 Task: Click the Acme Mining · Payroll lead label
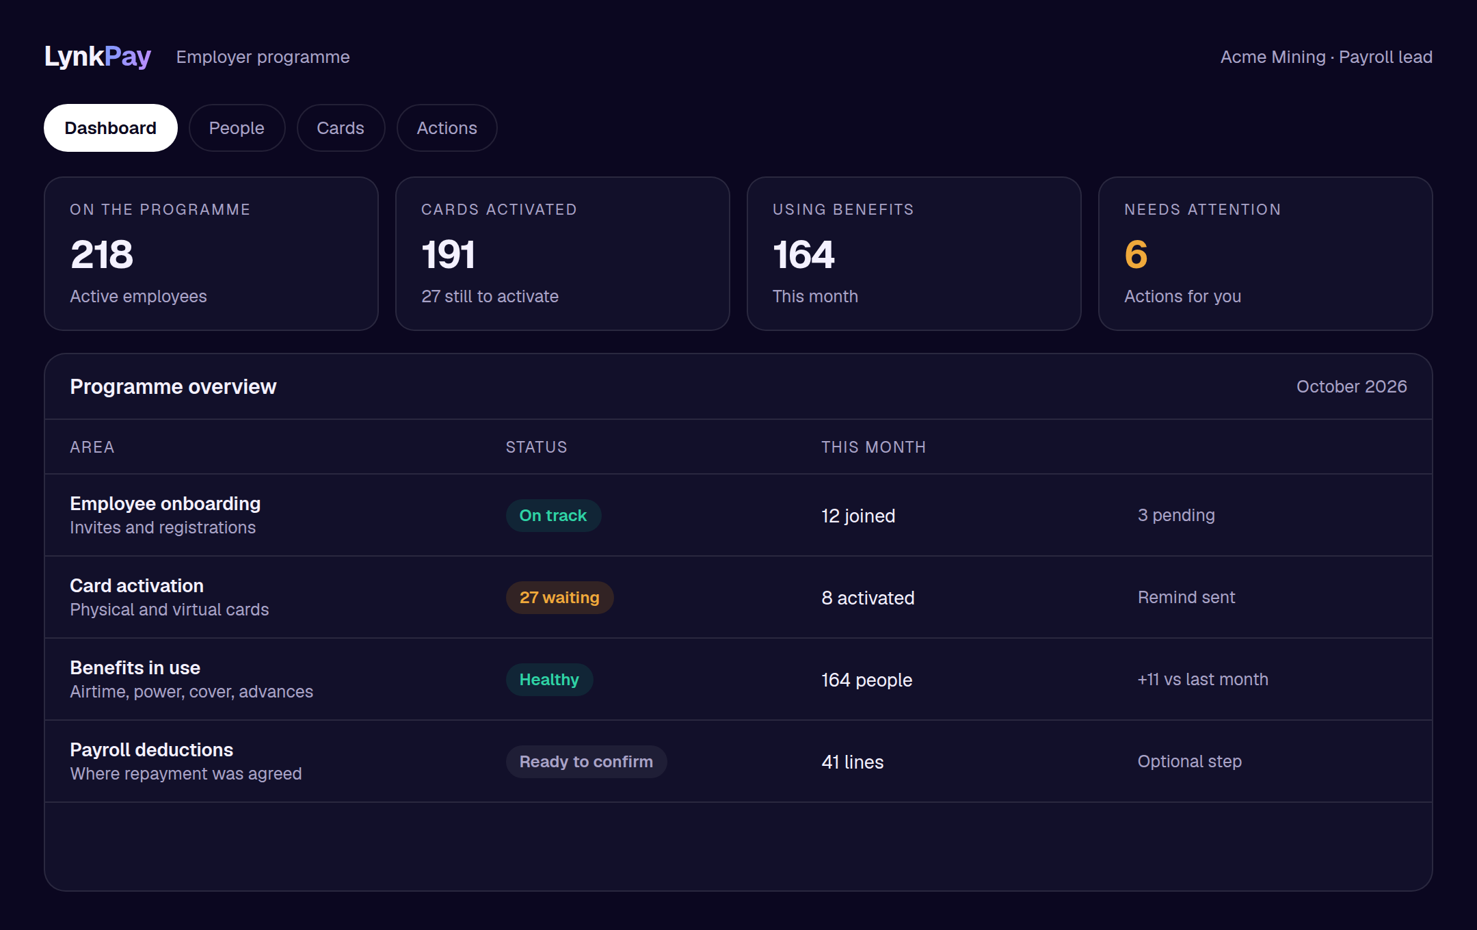click(1326, 57)
